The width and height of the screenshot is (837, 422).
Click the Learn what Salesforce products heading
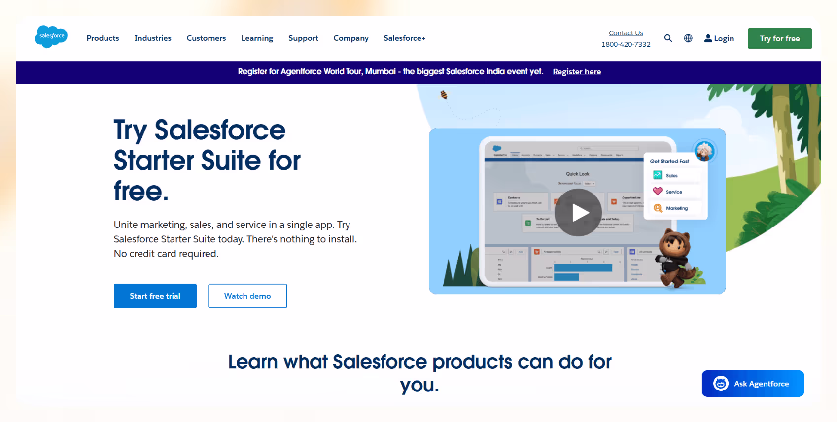pyautogui.click(x=419, y=373)
